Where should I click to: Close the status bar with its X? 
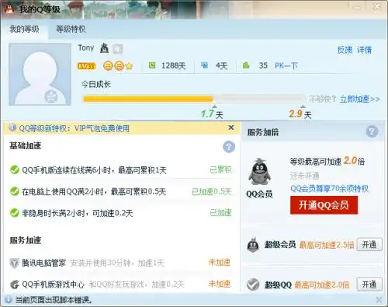point(379,300)
